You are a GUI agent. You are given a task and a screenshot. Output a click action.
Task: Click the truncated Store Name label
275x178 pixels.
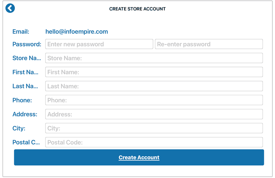[26, 58]
